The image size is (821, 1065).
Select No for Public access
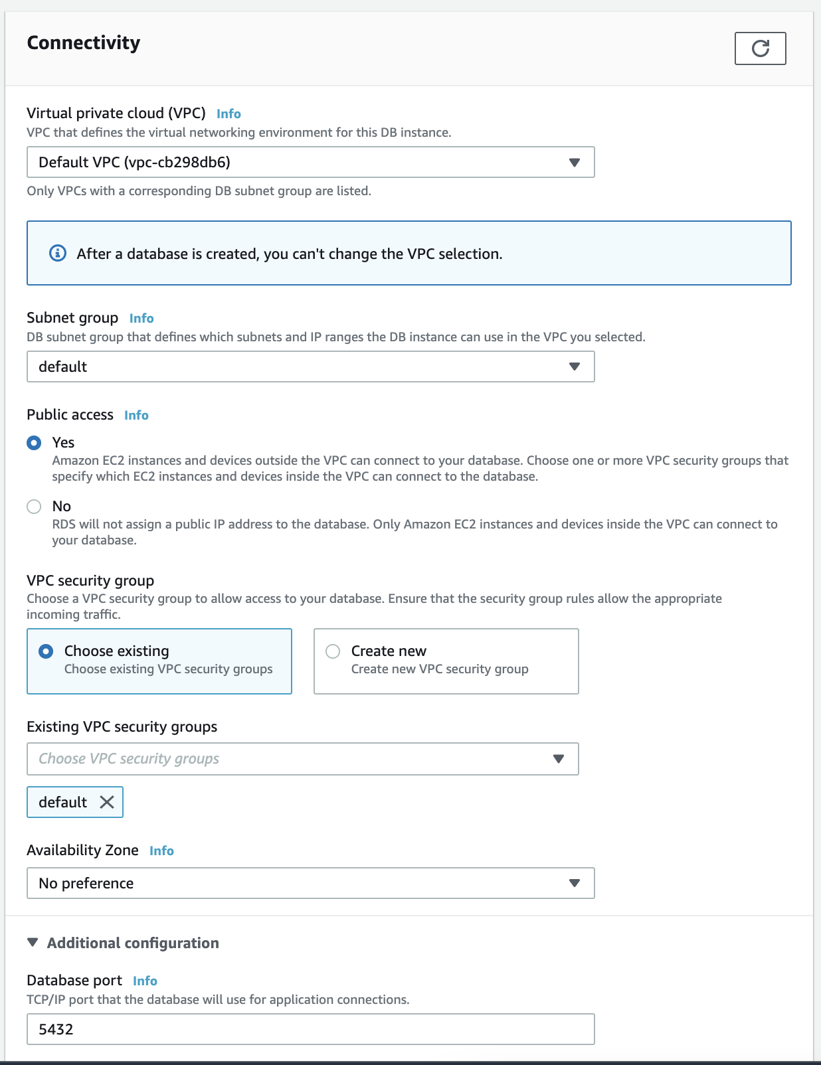34,507
